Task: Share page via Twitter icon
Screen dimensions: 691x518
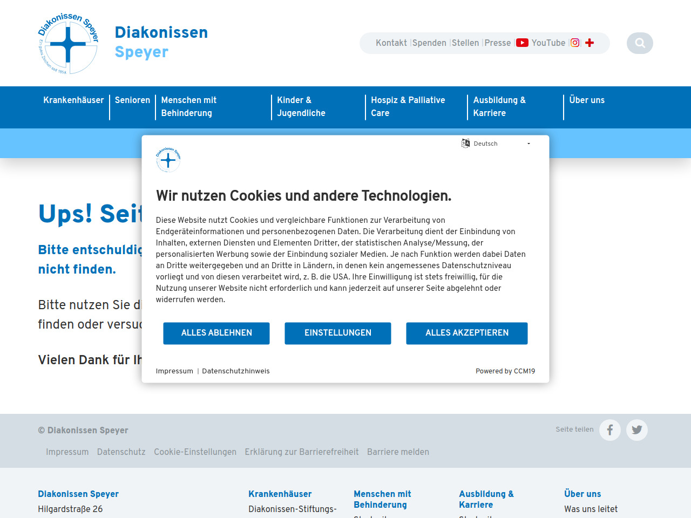Action: click(x=637, y=430)
